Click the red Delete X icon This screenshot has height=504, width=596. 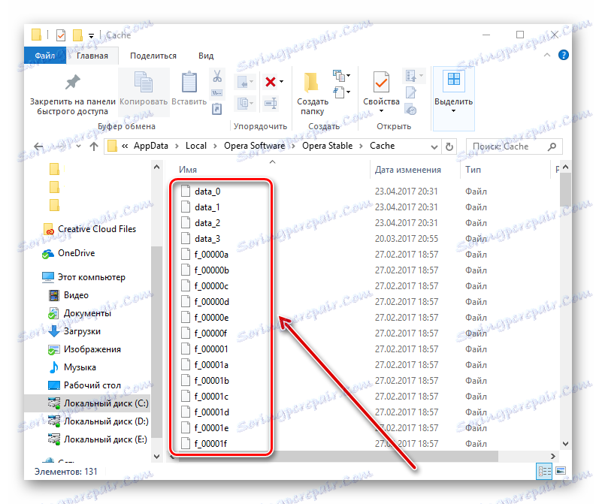pos(271,82)
